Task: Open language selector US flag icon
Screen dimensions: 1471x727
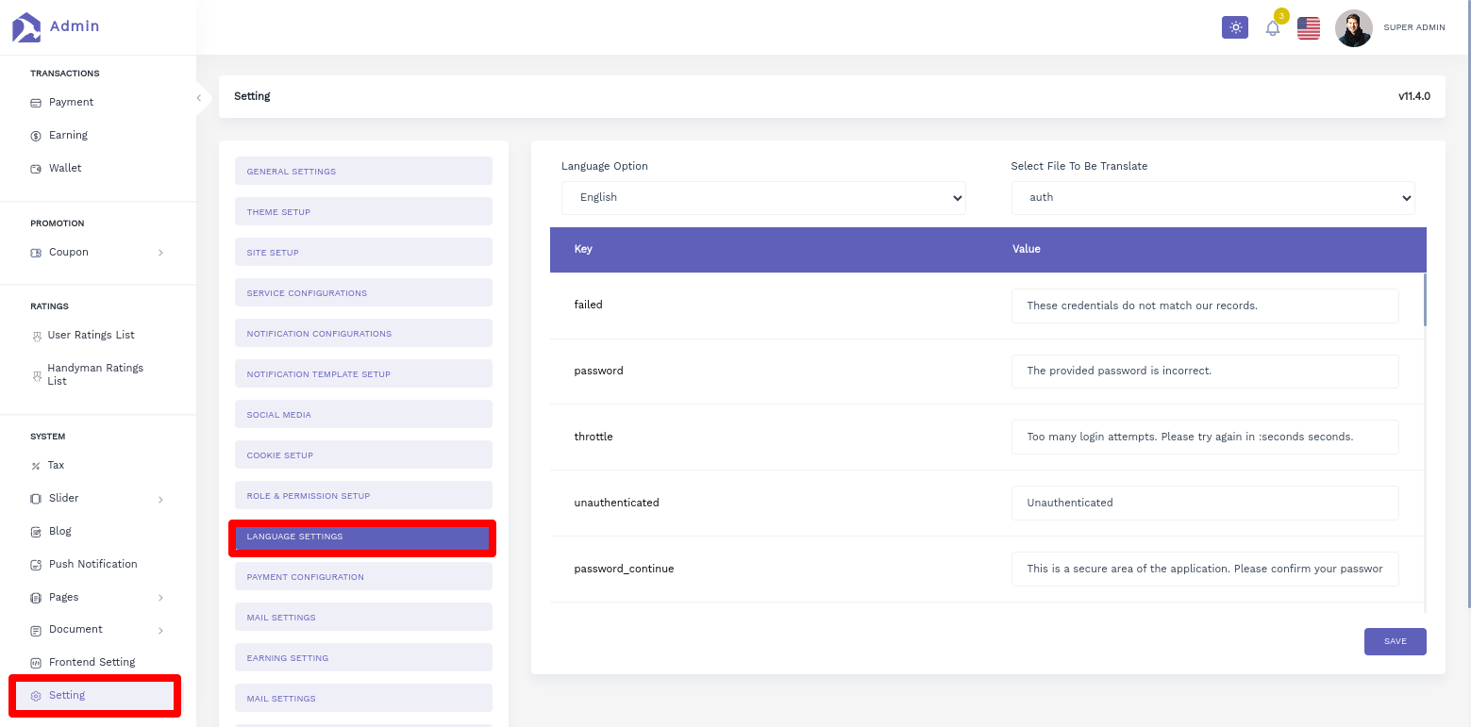Action: [1309, 28]
